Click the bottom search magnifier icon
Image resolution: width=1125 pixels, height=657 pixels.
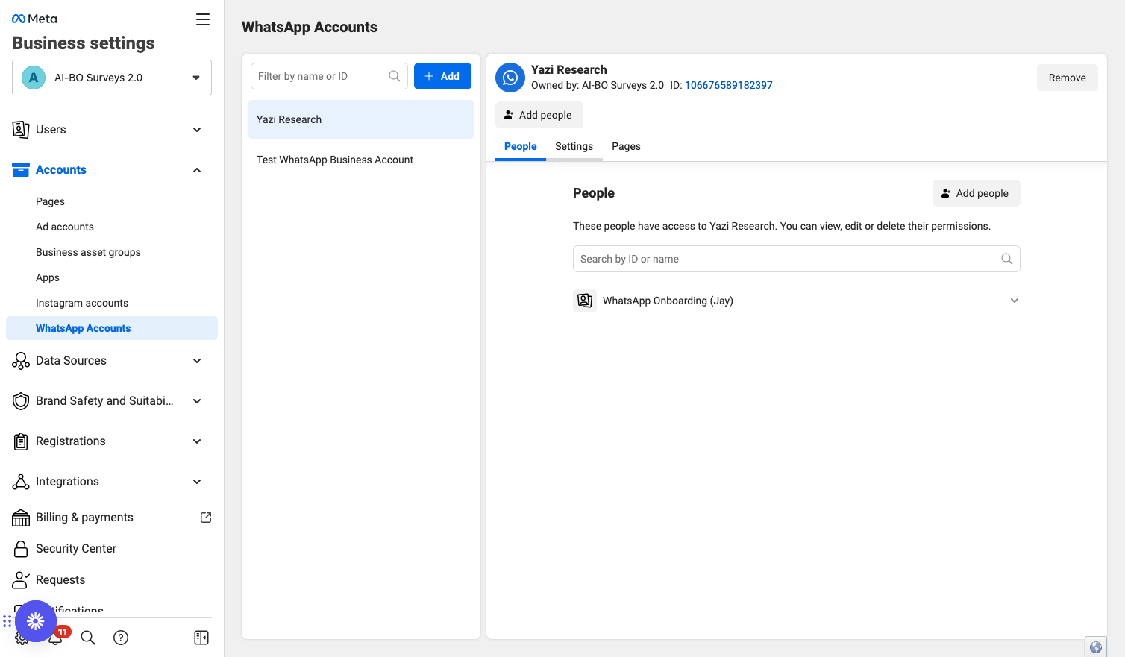[88, 638]
